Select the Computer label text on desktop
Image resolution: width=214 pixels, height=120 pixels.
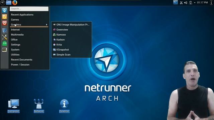(x=13, y=111)
